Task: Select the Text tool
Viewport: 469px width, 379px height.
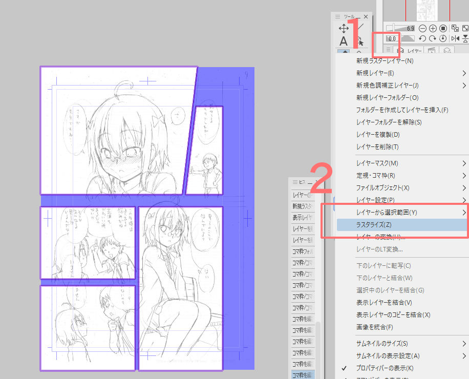Action: coord(344,41)
